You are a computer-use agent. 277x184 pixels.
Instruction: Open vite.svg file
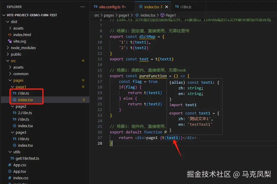pos(20,41)
